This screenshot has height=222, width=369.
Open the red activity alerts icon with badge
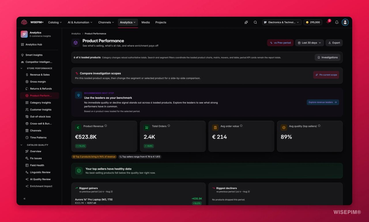click(328, 22)
